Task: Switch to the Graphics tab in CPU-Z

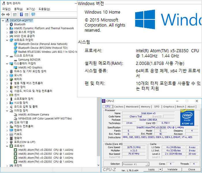Action: [169, 107]
